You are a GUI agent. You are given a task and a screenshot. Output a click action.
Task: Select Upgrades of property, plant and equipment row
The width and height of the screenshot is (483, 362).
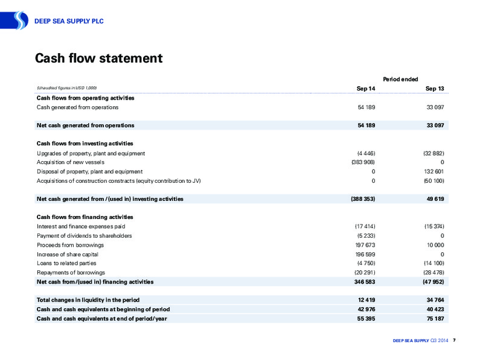point(241,153)
